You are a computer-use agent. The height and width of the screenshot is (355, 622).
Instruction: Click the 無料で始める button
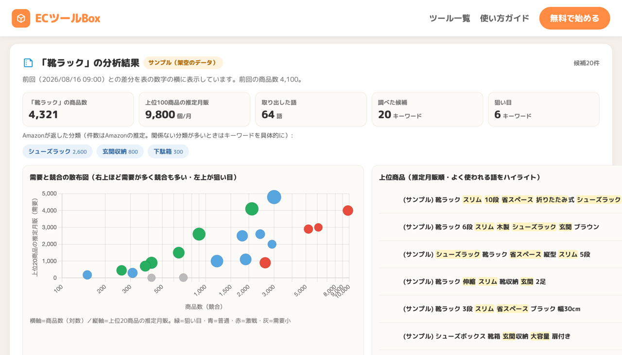click(x=574, y=18)
